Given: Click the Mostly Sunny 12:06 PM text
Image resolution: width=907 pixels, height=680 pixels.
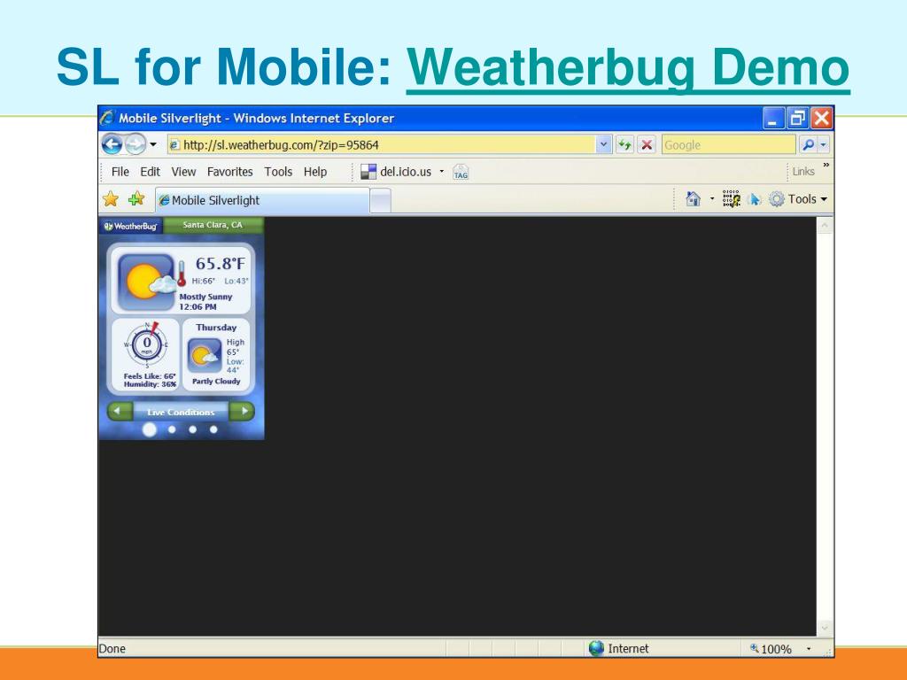Looking at the screenshot, I should 205,301.
